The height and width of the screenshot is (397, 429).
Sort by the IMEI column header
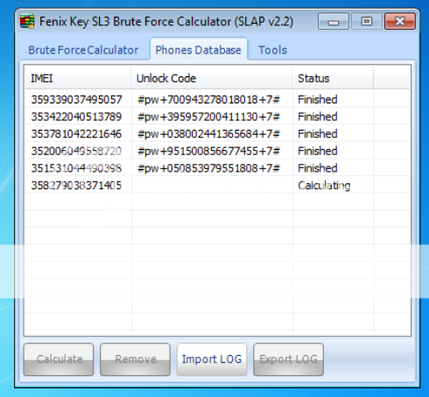click(x=78, y=78)
